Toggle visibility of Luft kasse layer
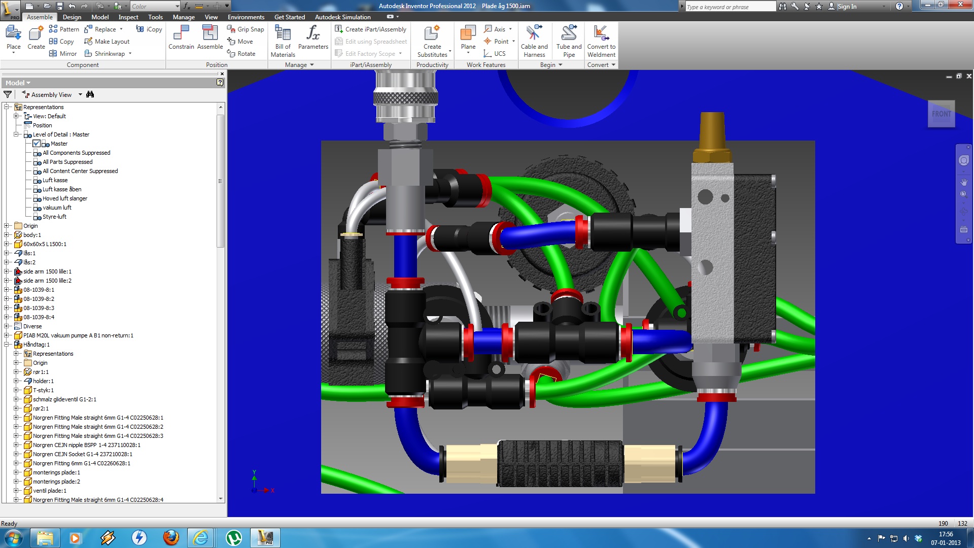Viewport: 974px width, 548px height. click(35, 180)
